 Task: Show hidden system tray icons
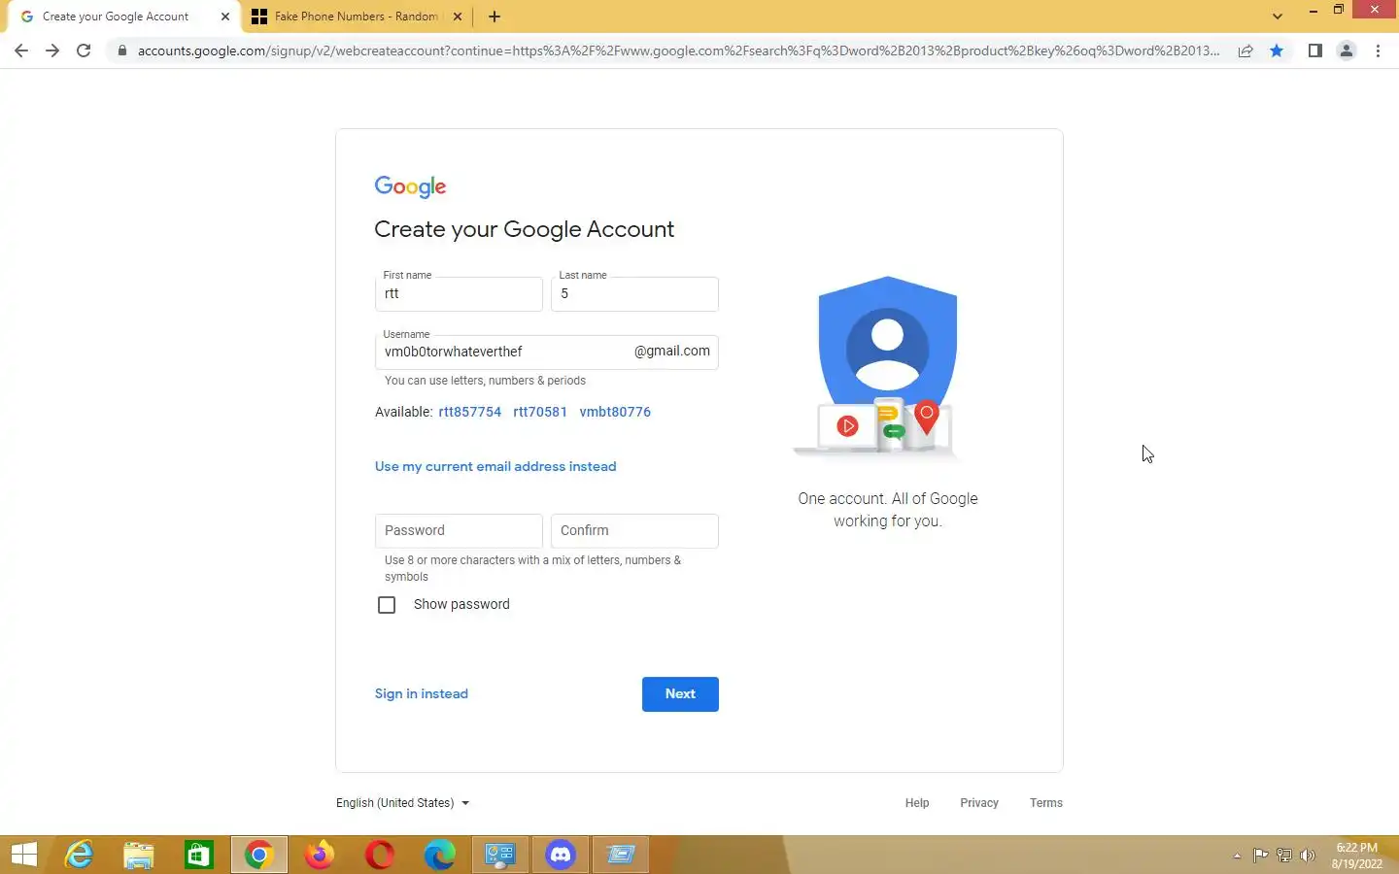[x=1237, y=856]
